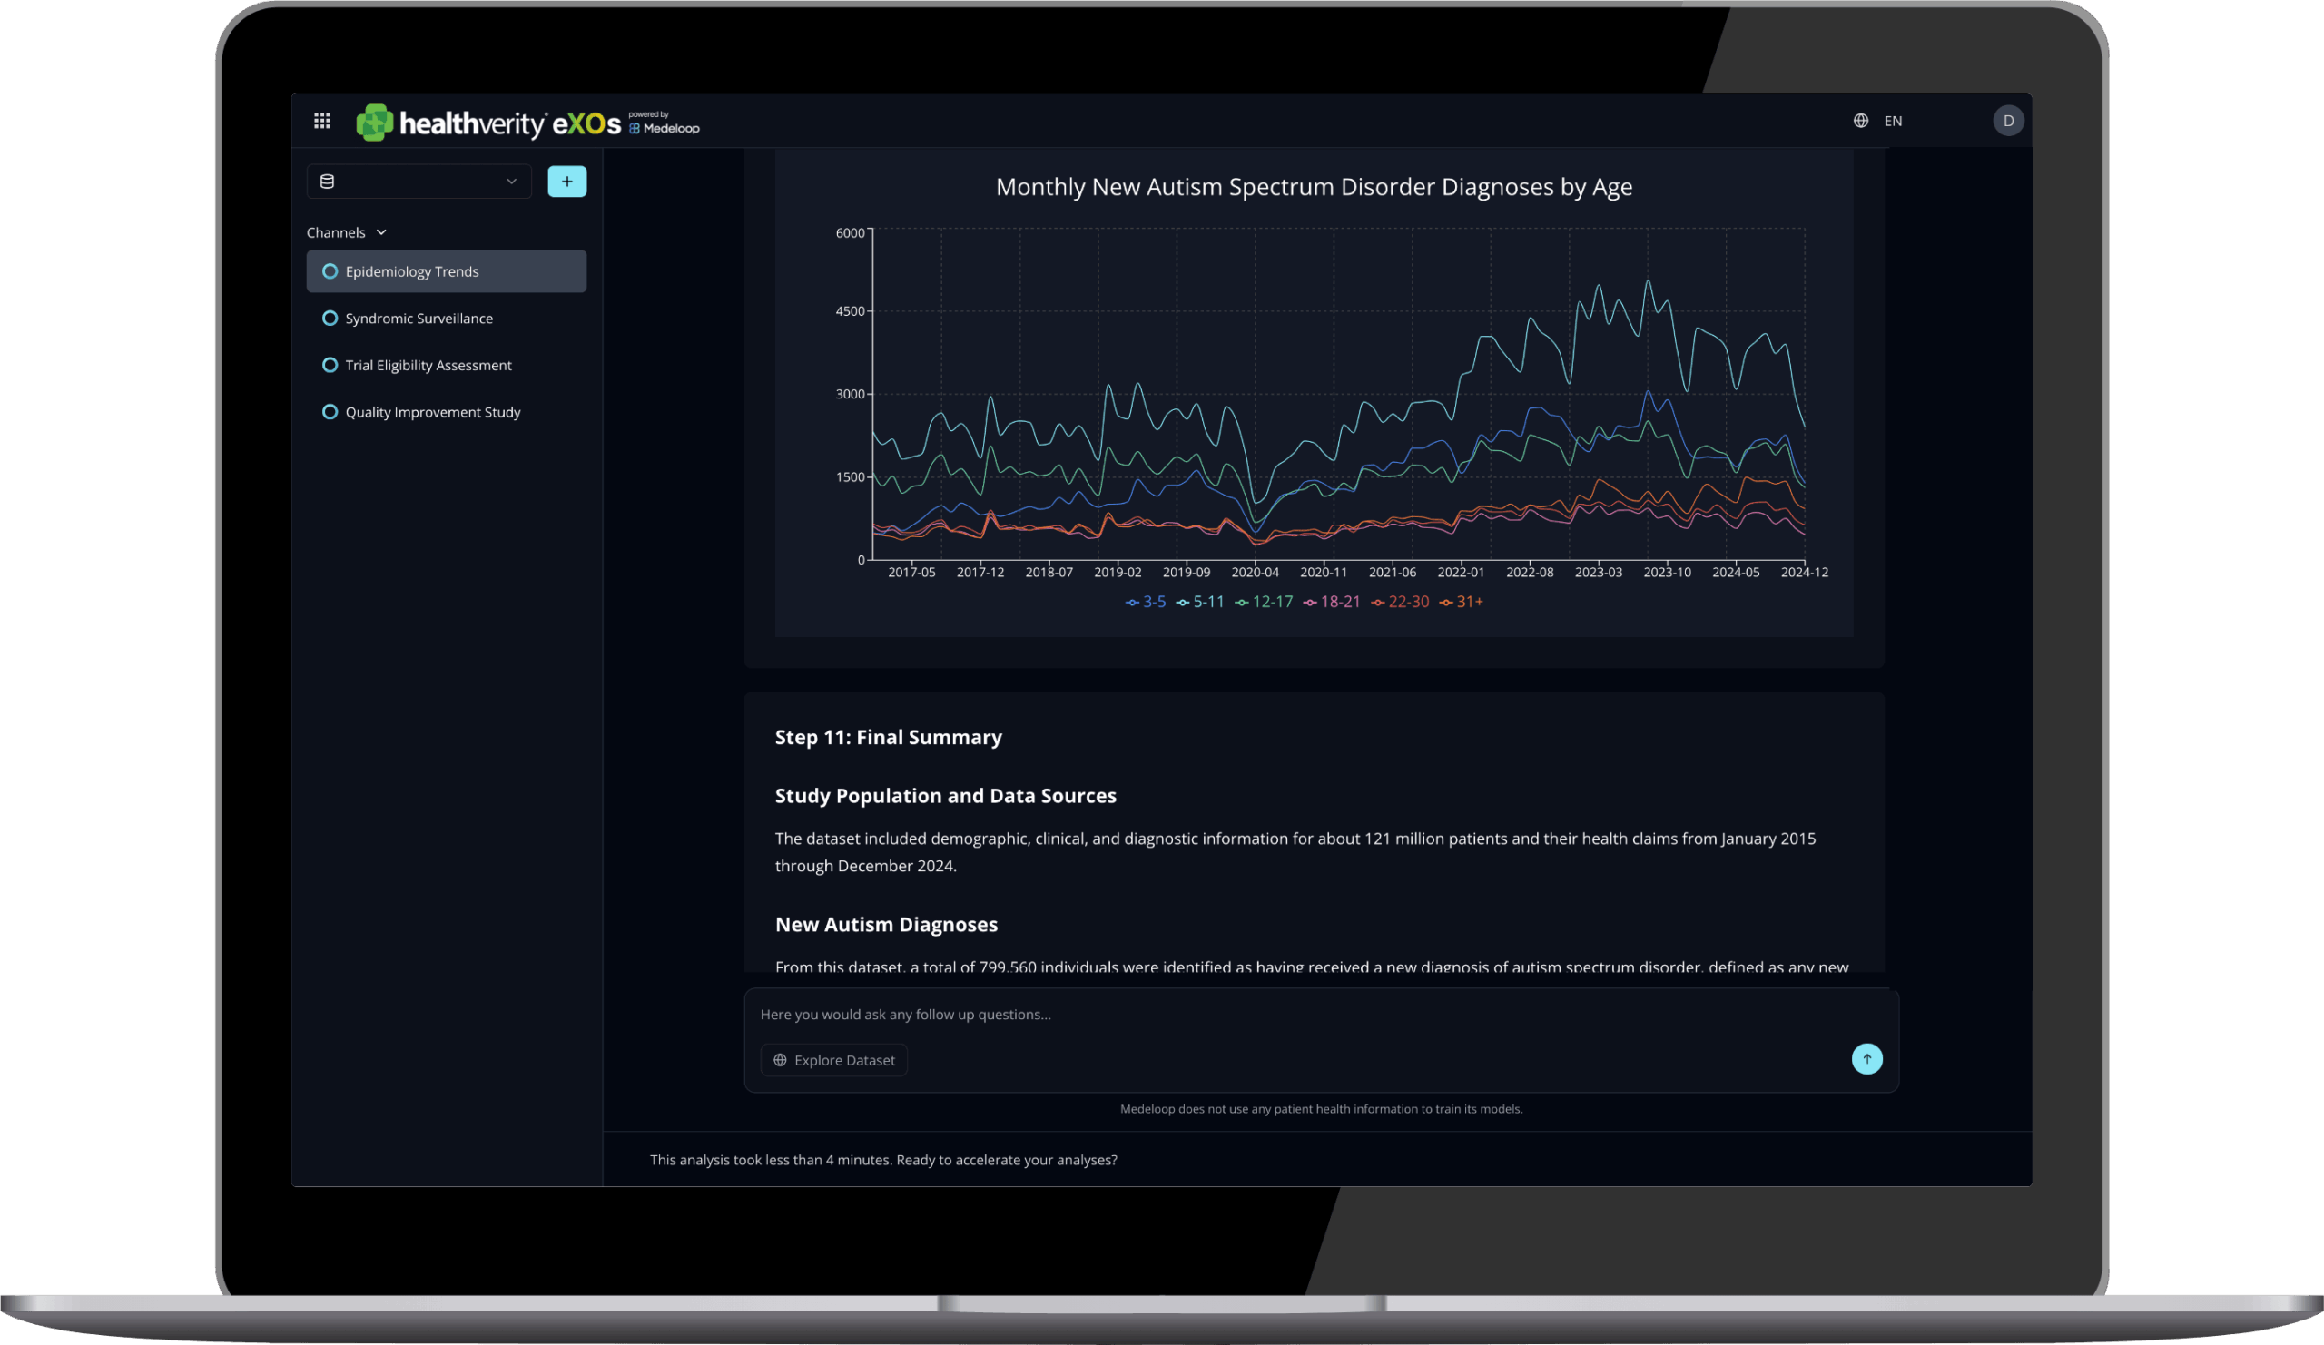Collapse the Channels section chevron
The width and height of the screenshot is (2324, 1345).
(381, 232)
